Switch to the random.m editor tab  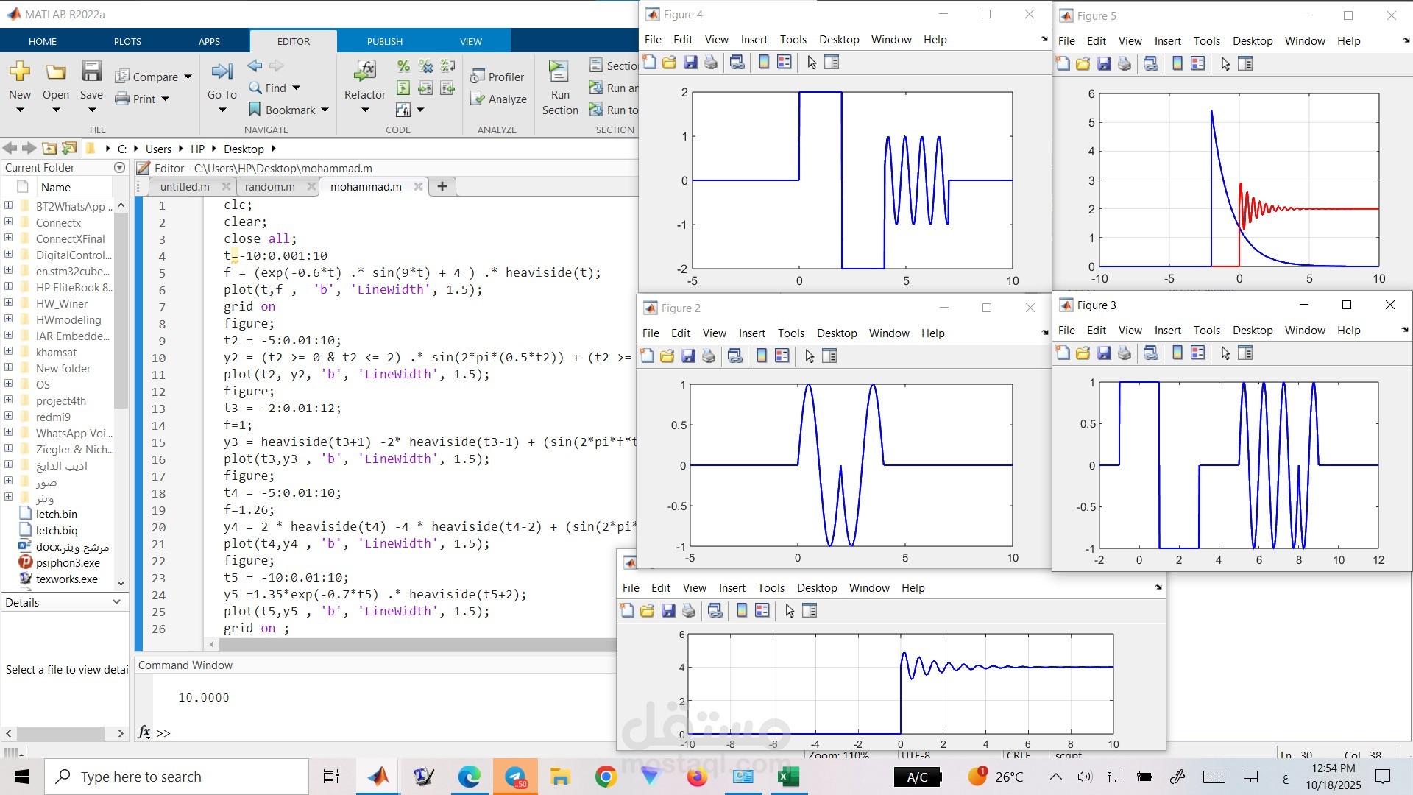269,187
